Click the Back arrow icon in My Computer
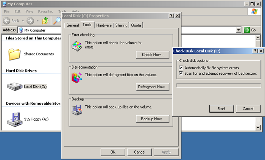This screenshot has width=265, height=160. point(7,21)
